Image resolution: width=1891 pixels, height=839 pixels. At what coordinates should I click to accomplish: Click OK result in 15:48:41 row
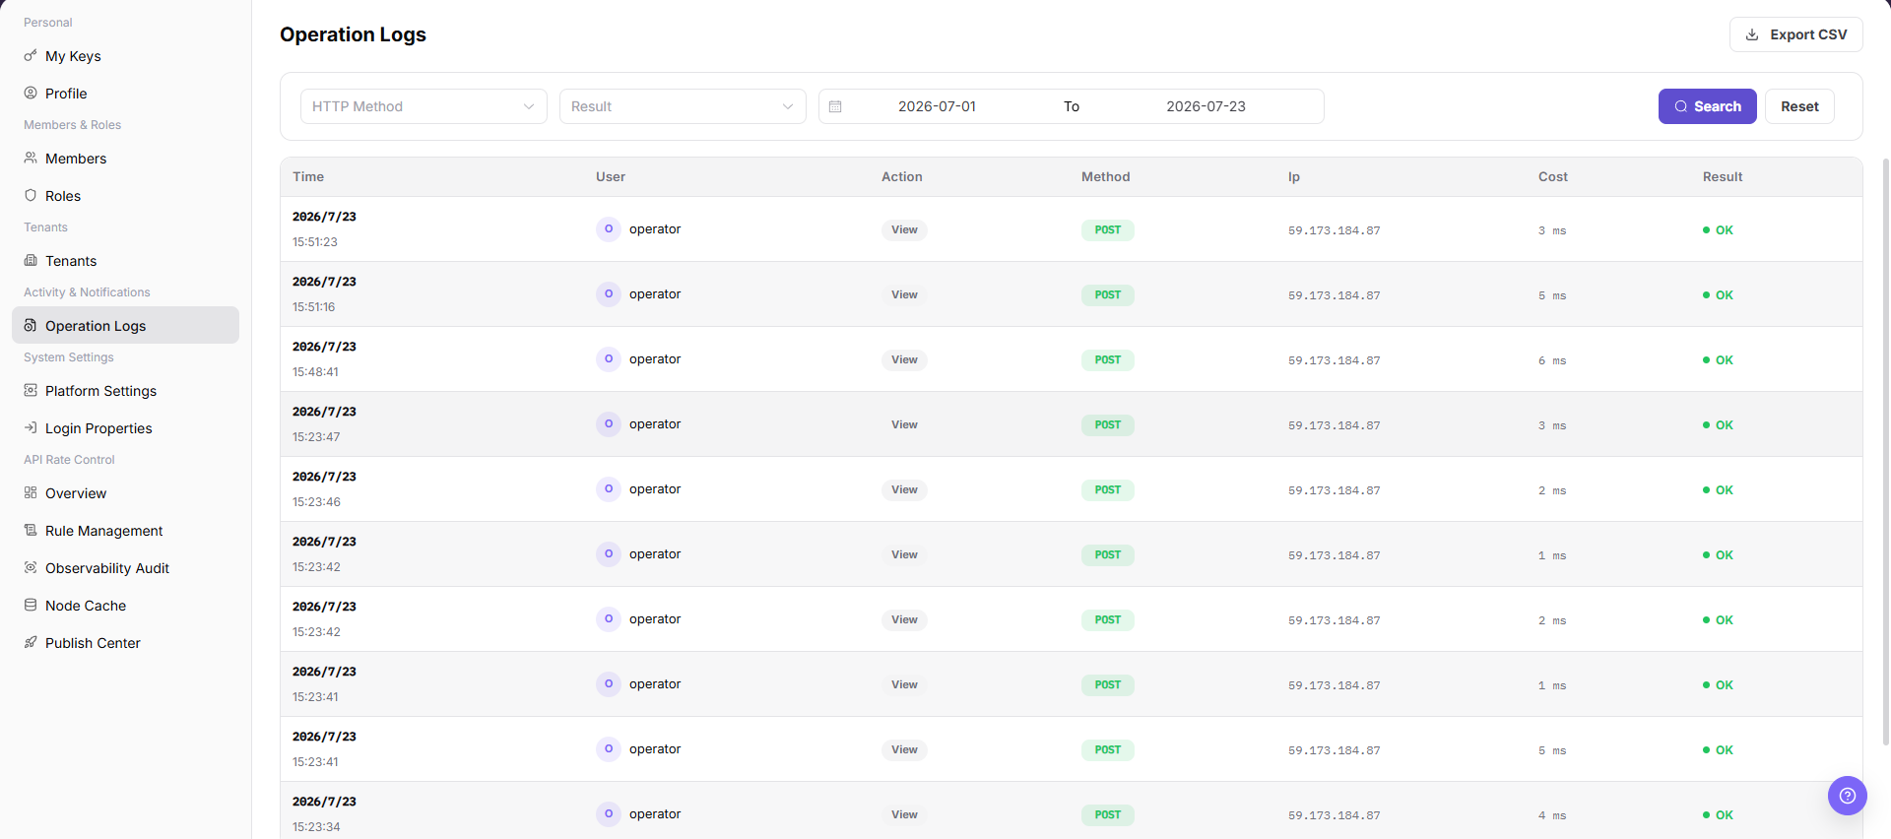click(x=1718, y=359)
